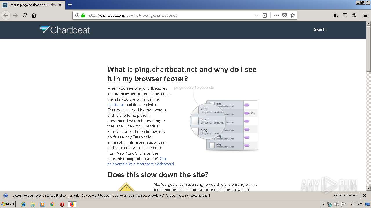Open the Firefox hamburger menu
Viewport: 371px width, 208px height.
click(365, 15)
